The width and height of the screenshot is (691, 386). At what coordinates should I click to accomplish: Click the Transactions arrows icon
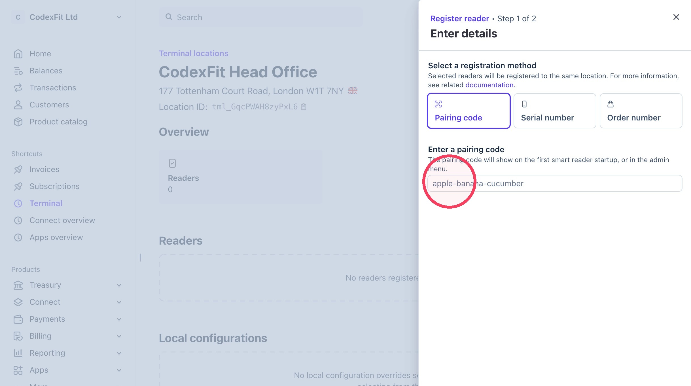pos(18,88)
